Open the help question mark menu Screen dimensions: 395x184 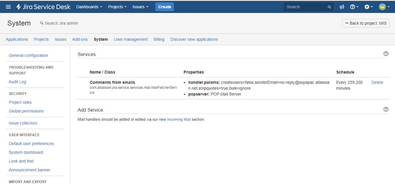pos(354,7)
